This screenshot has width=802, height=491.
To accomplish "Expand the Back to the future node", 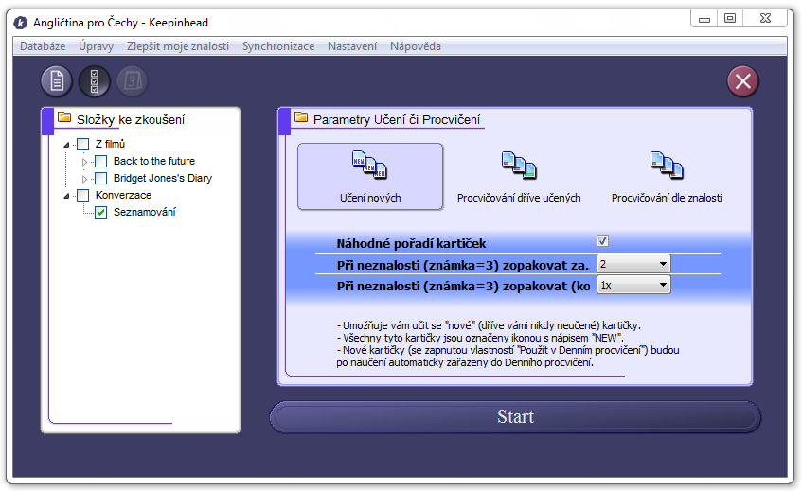I will pos(84,162).
